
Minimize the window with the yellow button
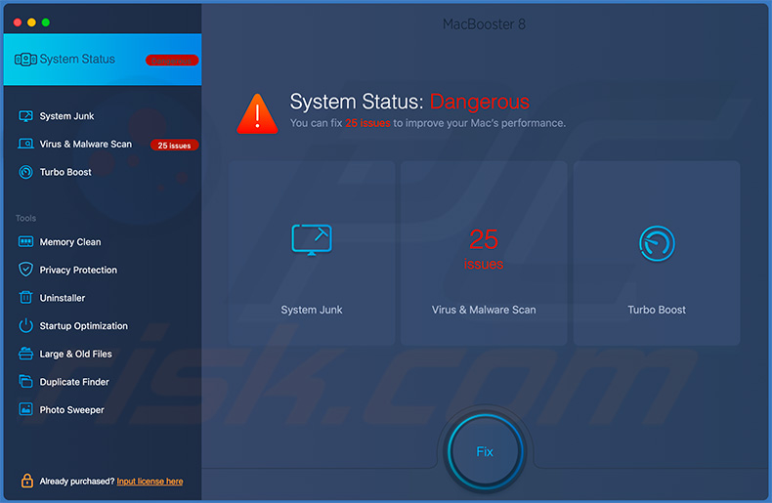pyautogui.click(x=31, y=22)
